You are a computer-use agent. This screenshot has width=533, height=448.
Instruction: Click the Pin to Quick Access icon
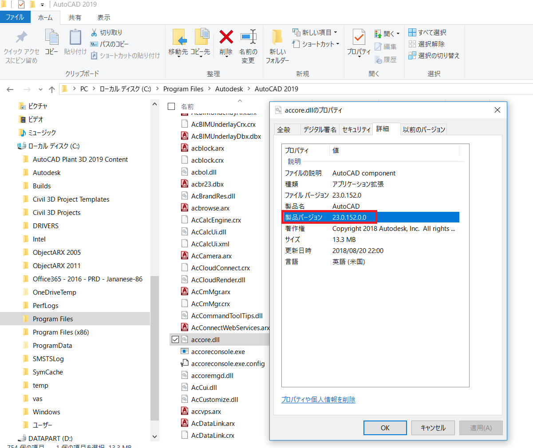pos(21,37)
